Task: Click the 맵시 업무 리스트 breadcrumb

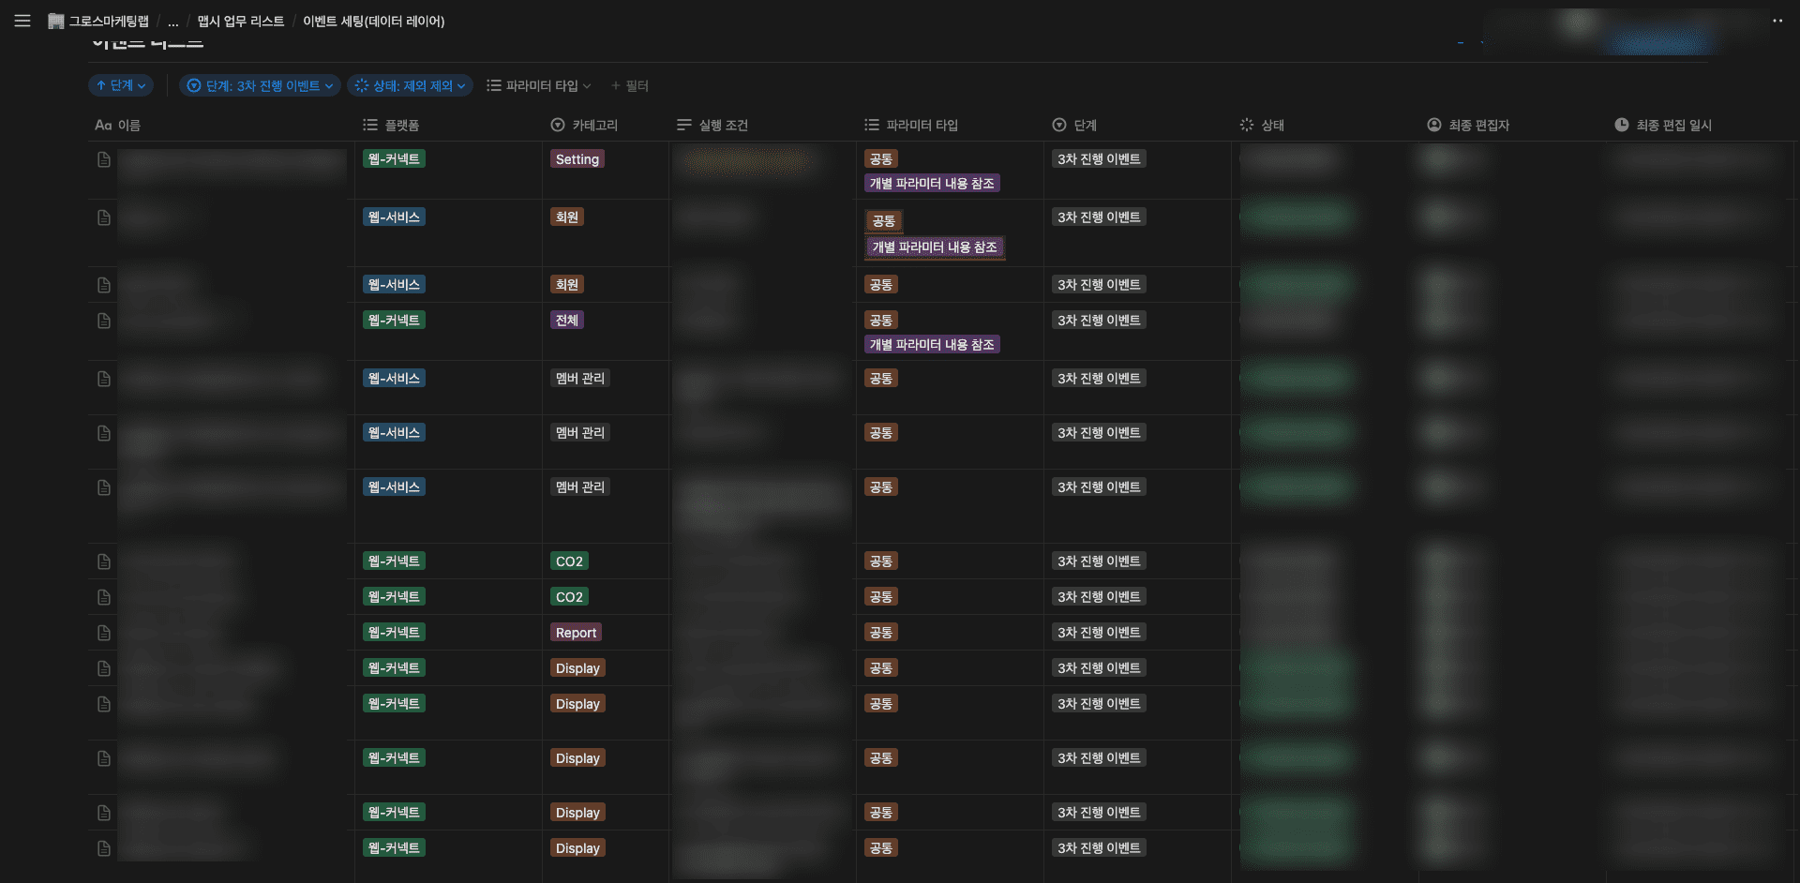Action: coord(240,22)
